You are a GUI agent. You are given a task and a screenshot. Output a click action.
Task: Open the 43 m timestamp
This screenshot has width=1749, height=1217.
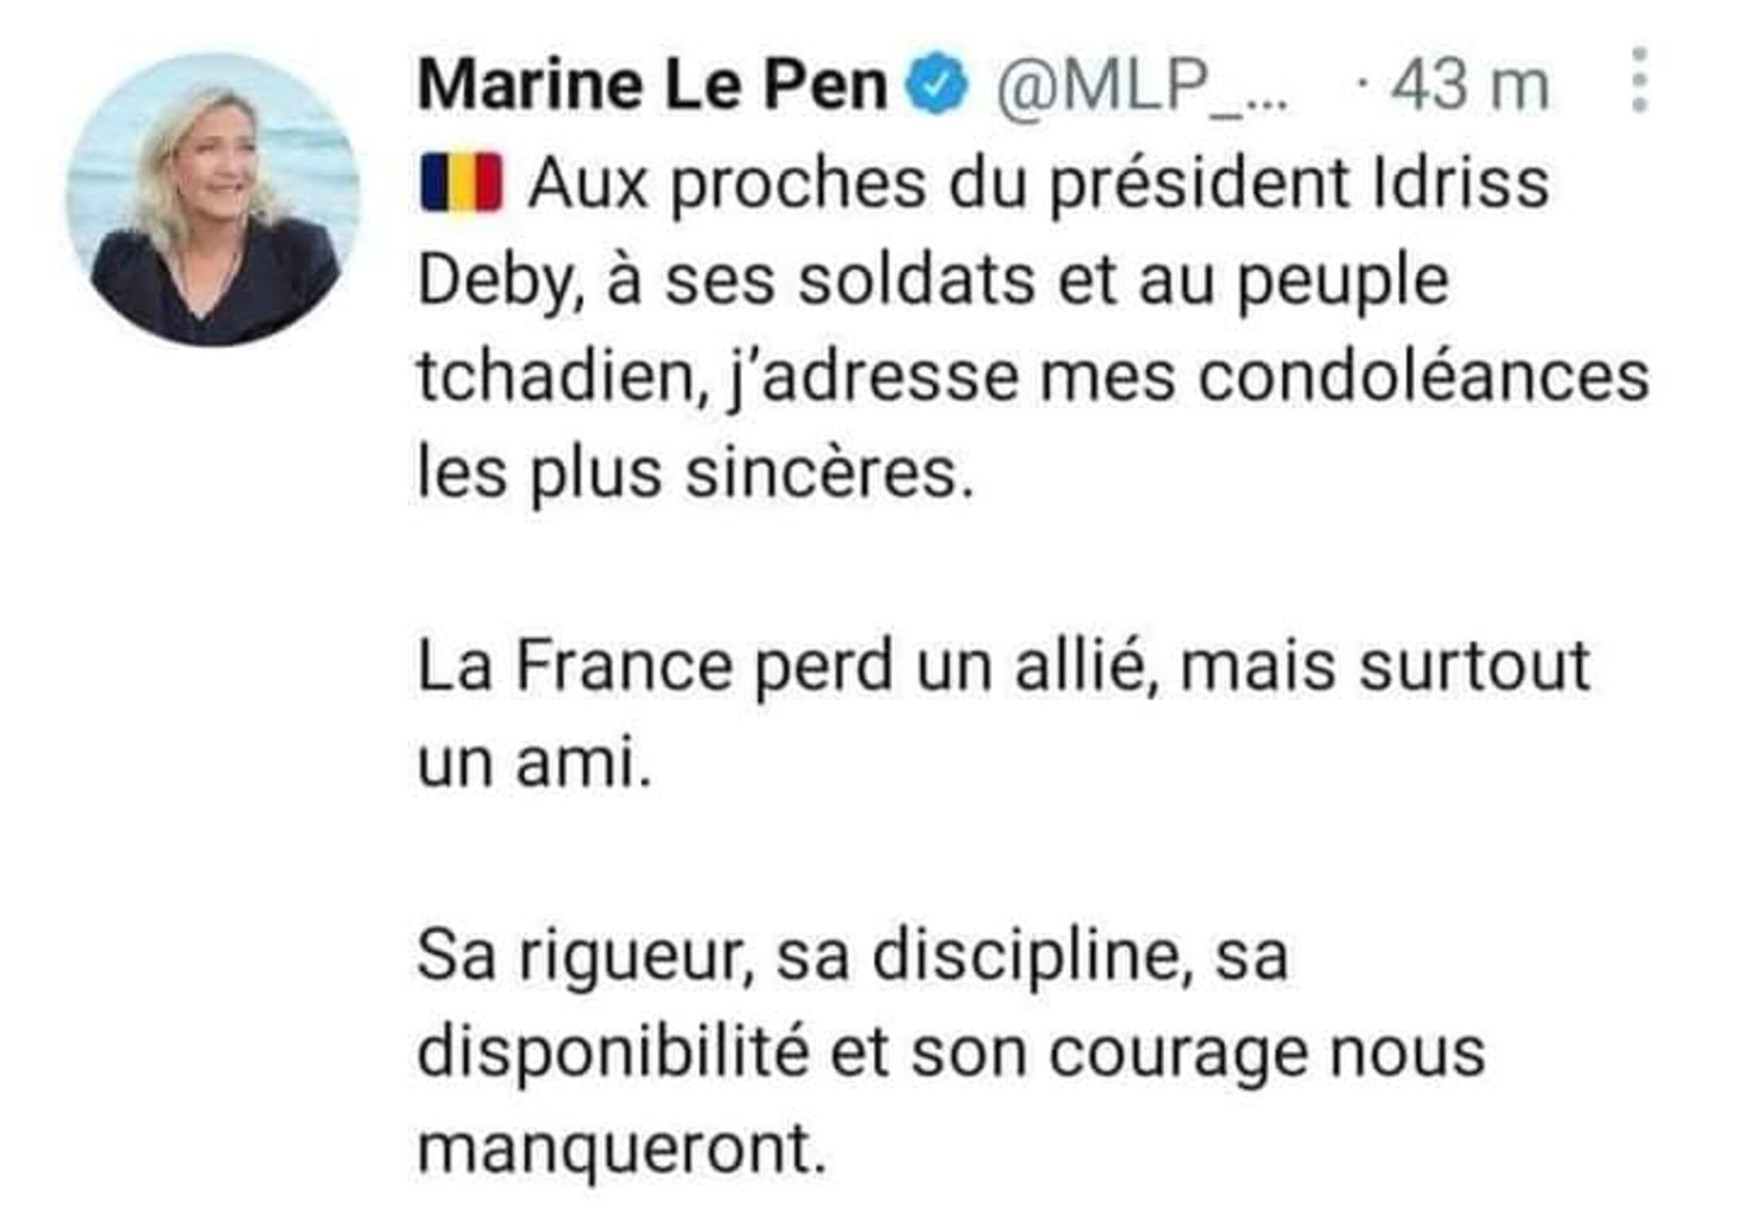(1469, 85)
